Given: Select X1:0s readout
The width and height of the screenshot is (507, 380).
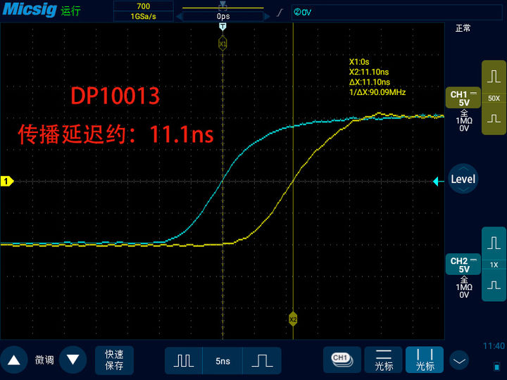Looking at the screenshot, I should coord(359,62).
